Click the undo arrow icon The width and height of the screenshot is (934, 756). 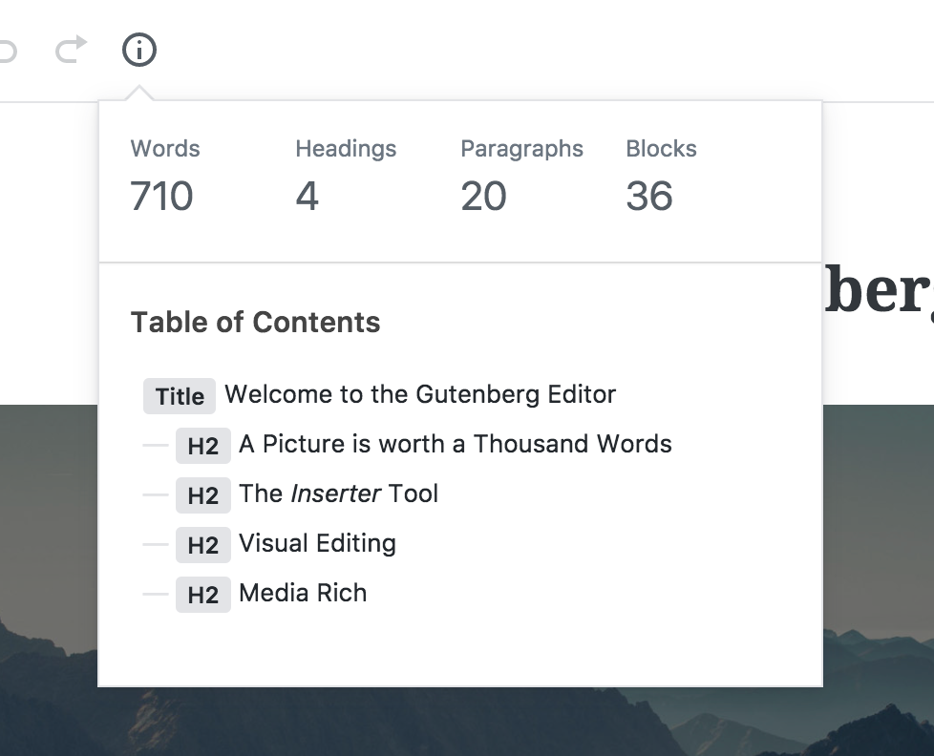point(7,51)
